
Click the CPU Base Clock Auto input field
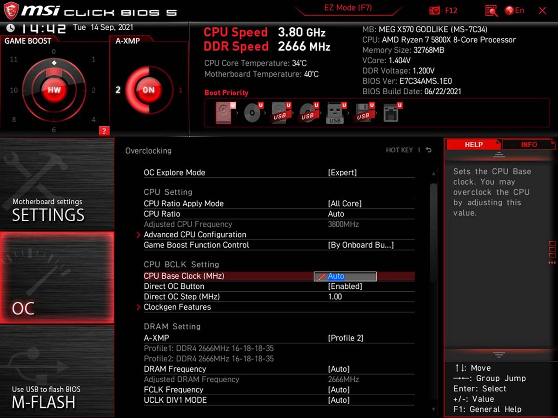point(345,276)
